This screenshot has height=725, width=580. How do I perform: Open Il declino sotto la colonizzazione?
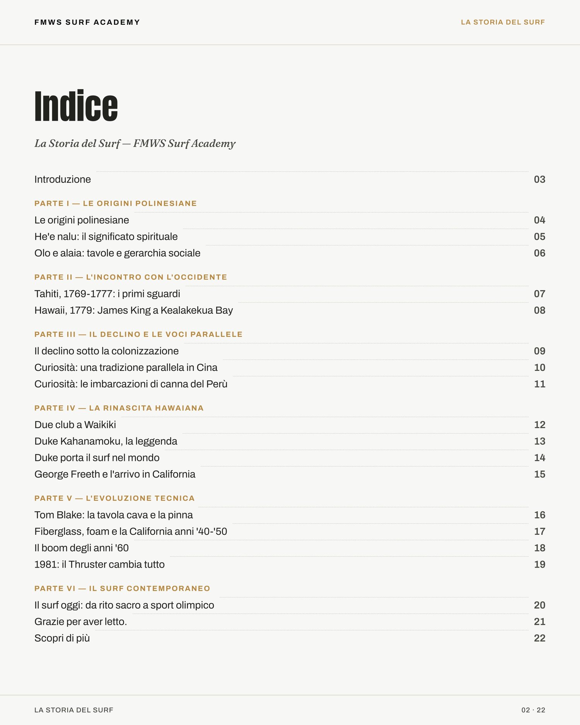290,351
